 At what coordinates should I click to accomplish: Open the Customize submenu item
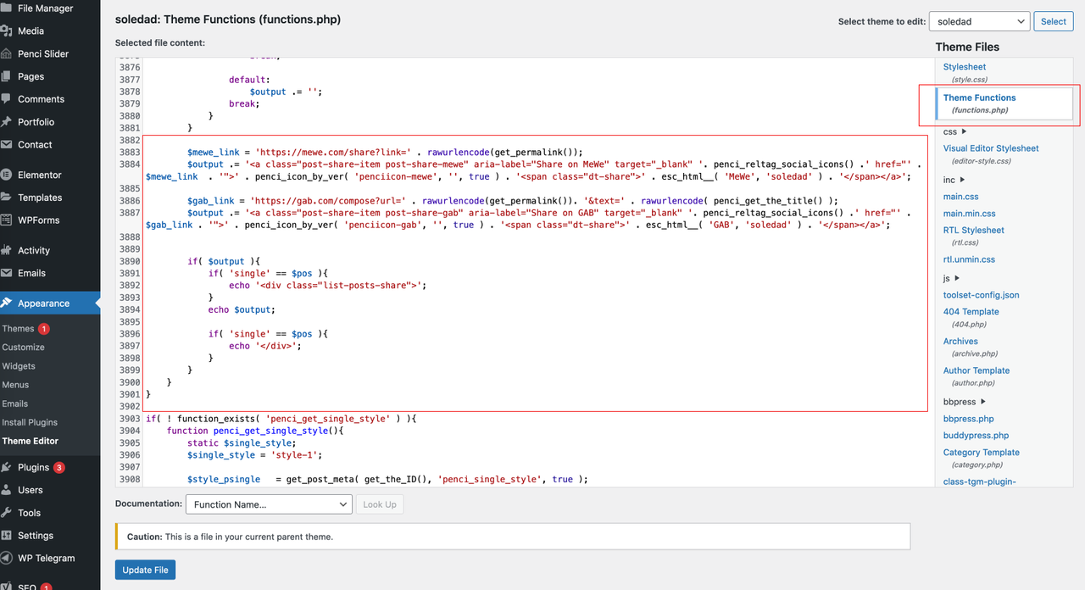(23, 348)
